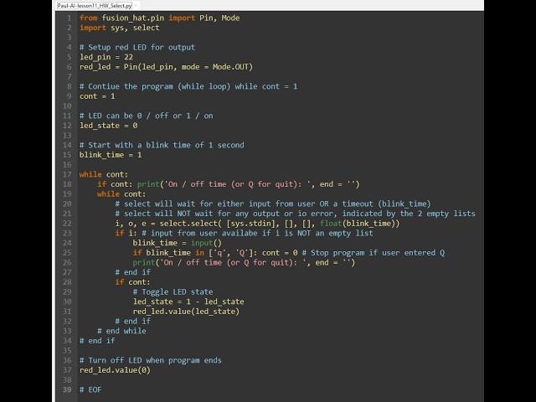The image size is (536, 402).
Task: Click comment '# Start with a blink time of 1 second'
Action: coord(162,145)
